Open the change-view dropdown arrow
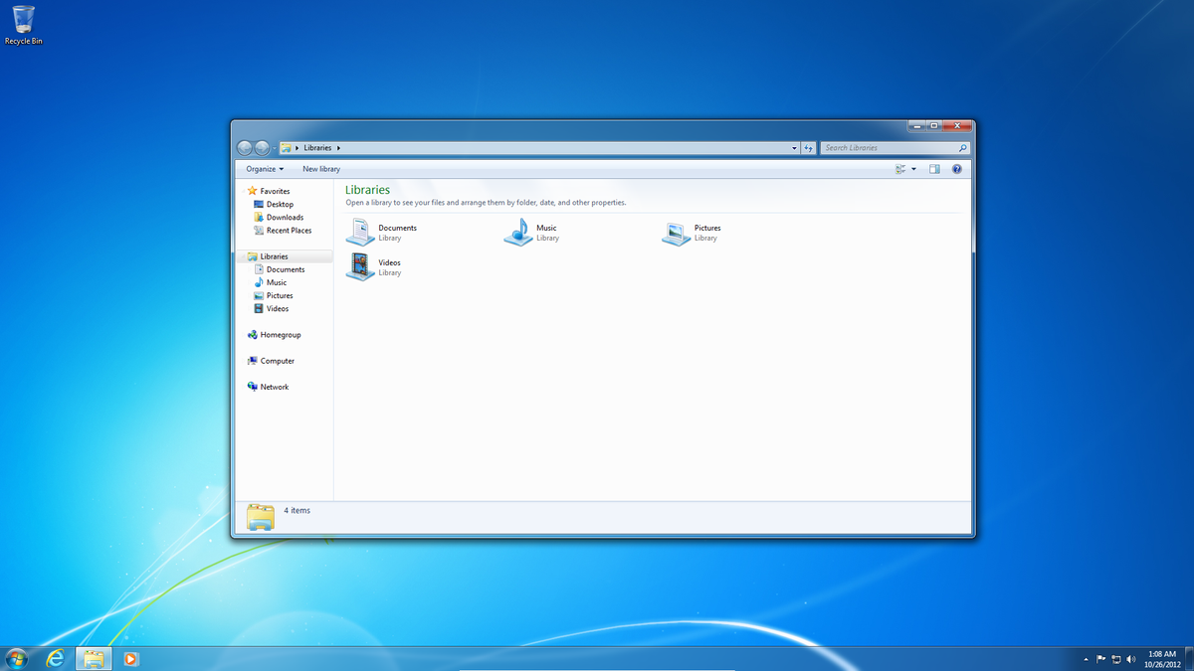1194x671 pixels. tap(912, 168)
